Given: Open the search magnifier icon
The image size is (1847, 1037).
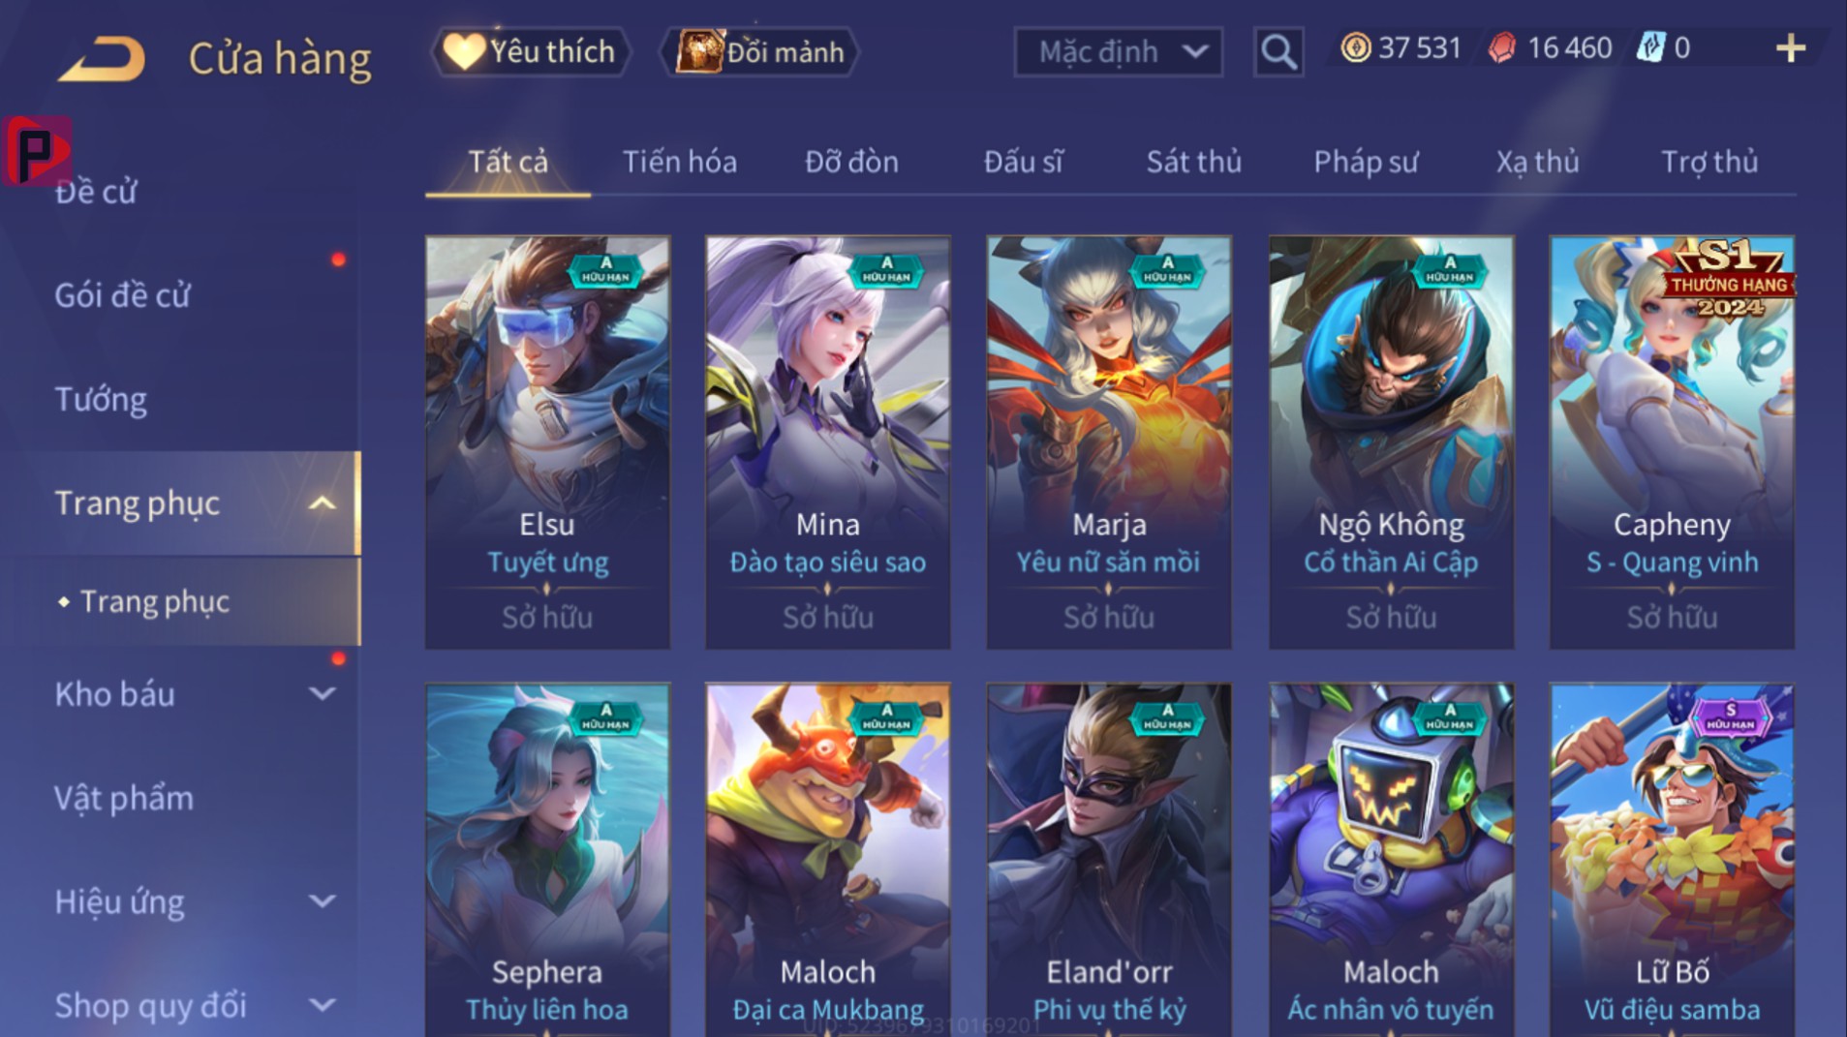Looking at the screenshot, I should (x=1278, y=51).
